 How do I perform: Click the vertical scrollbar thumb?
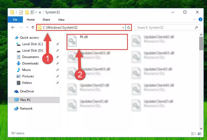pyautogui.click(x=201, y=44)
